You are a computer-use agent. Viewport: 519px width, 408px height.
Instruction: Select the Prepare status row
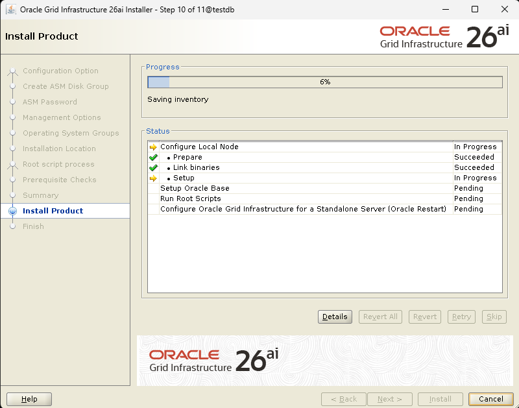(325, 157)
